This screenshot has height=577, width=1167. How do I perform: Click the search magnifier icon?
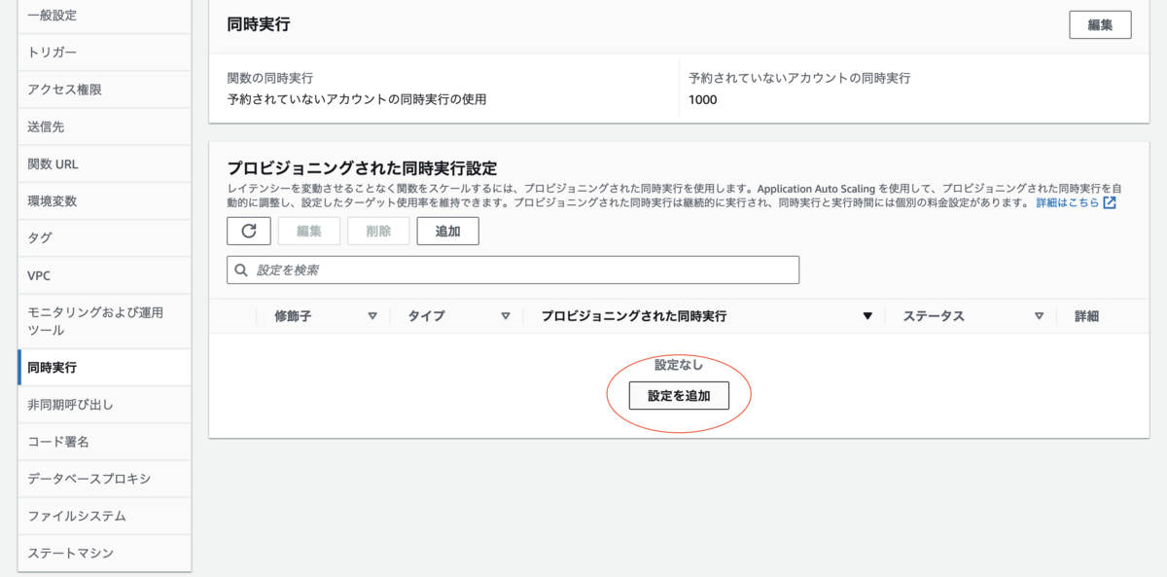[241, 270]
